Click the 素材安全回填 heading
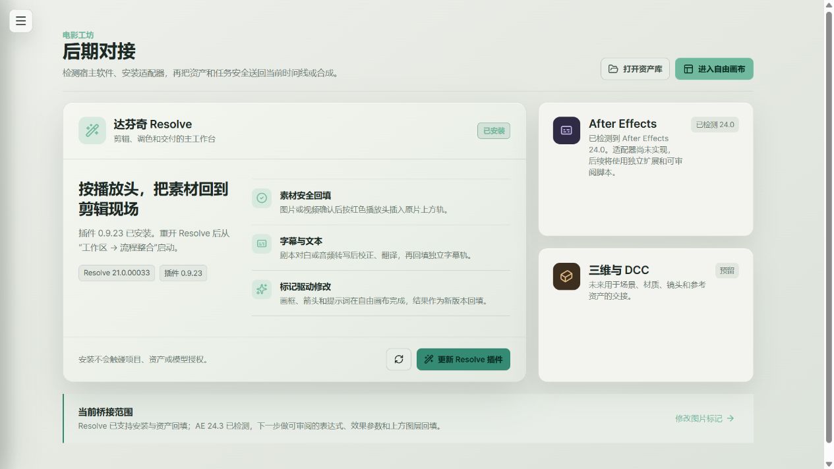 tap(305, 196)
